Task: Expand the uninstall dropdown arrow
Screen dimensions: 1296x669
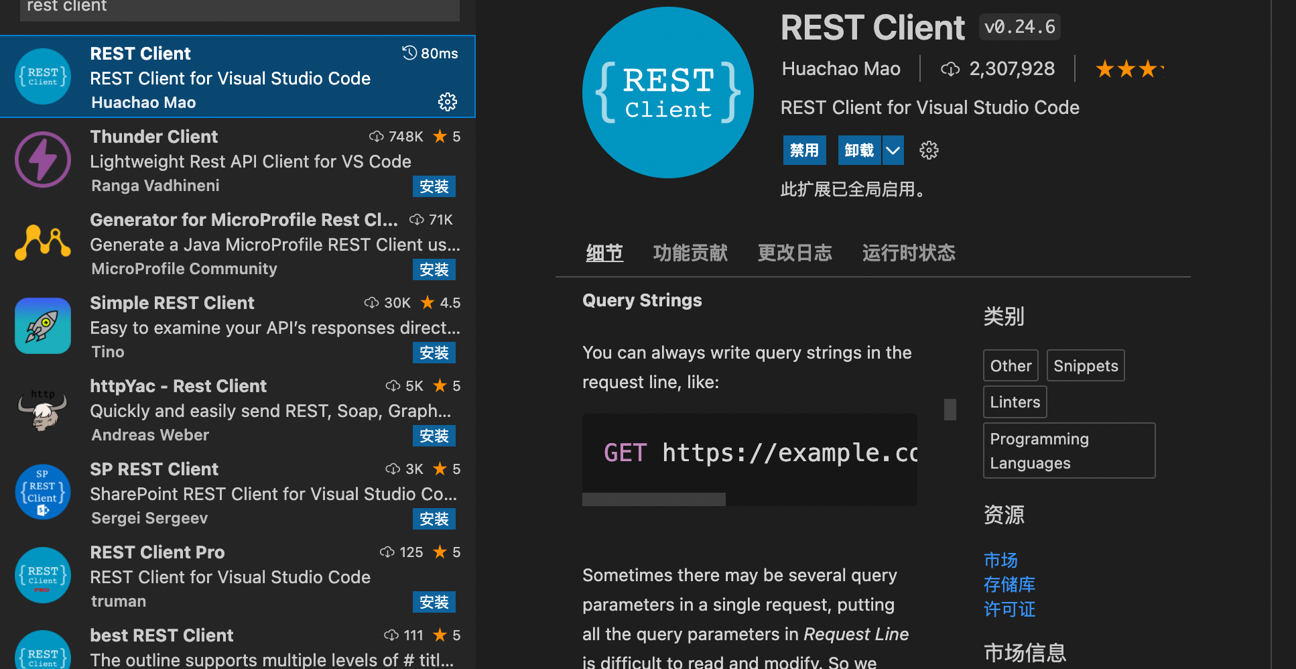Action: pyautogui.click(x=893, y=150)
